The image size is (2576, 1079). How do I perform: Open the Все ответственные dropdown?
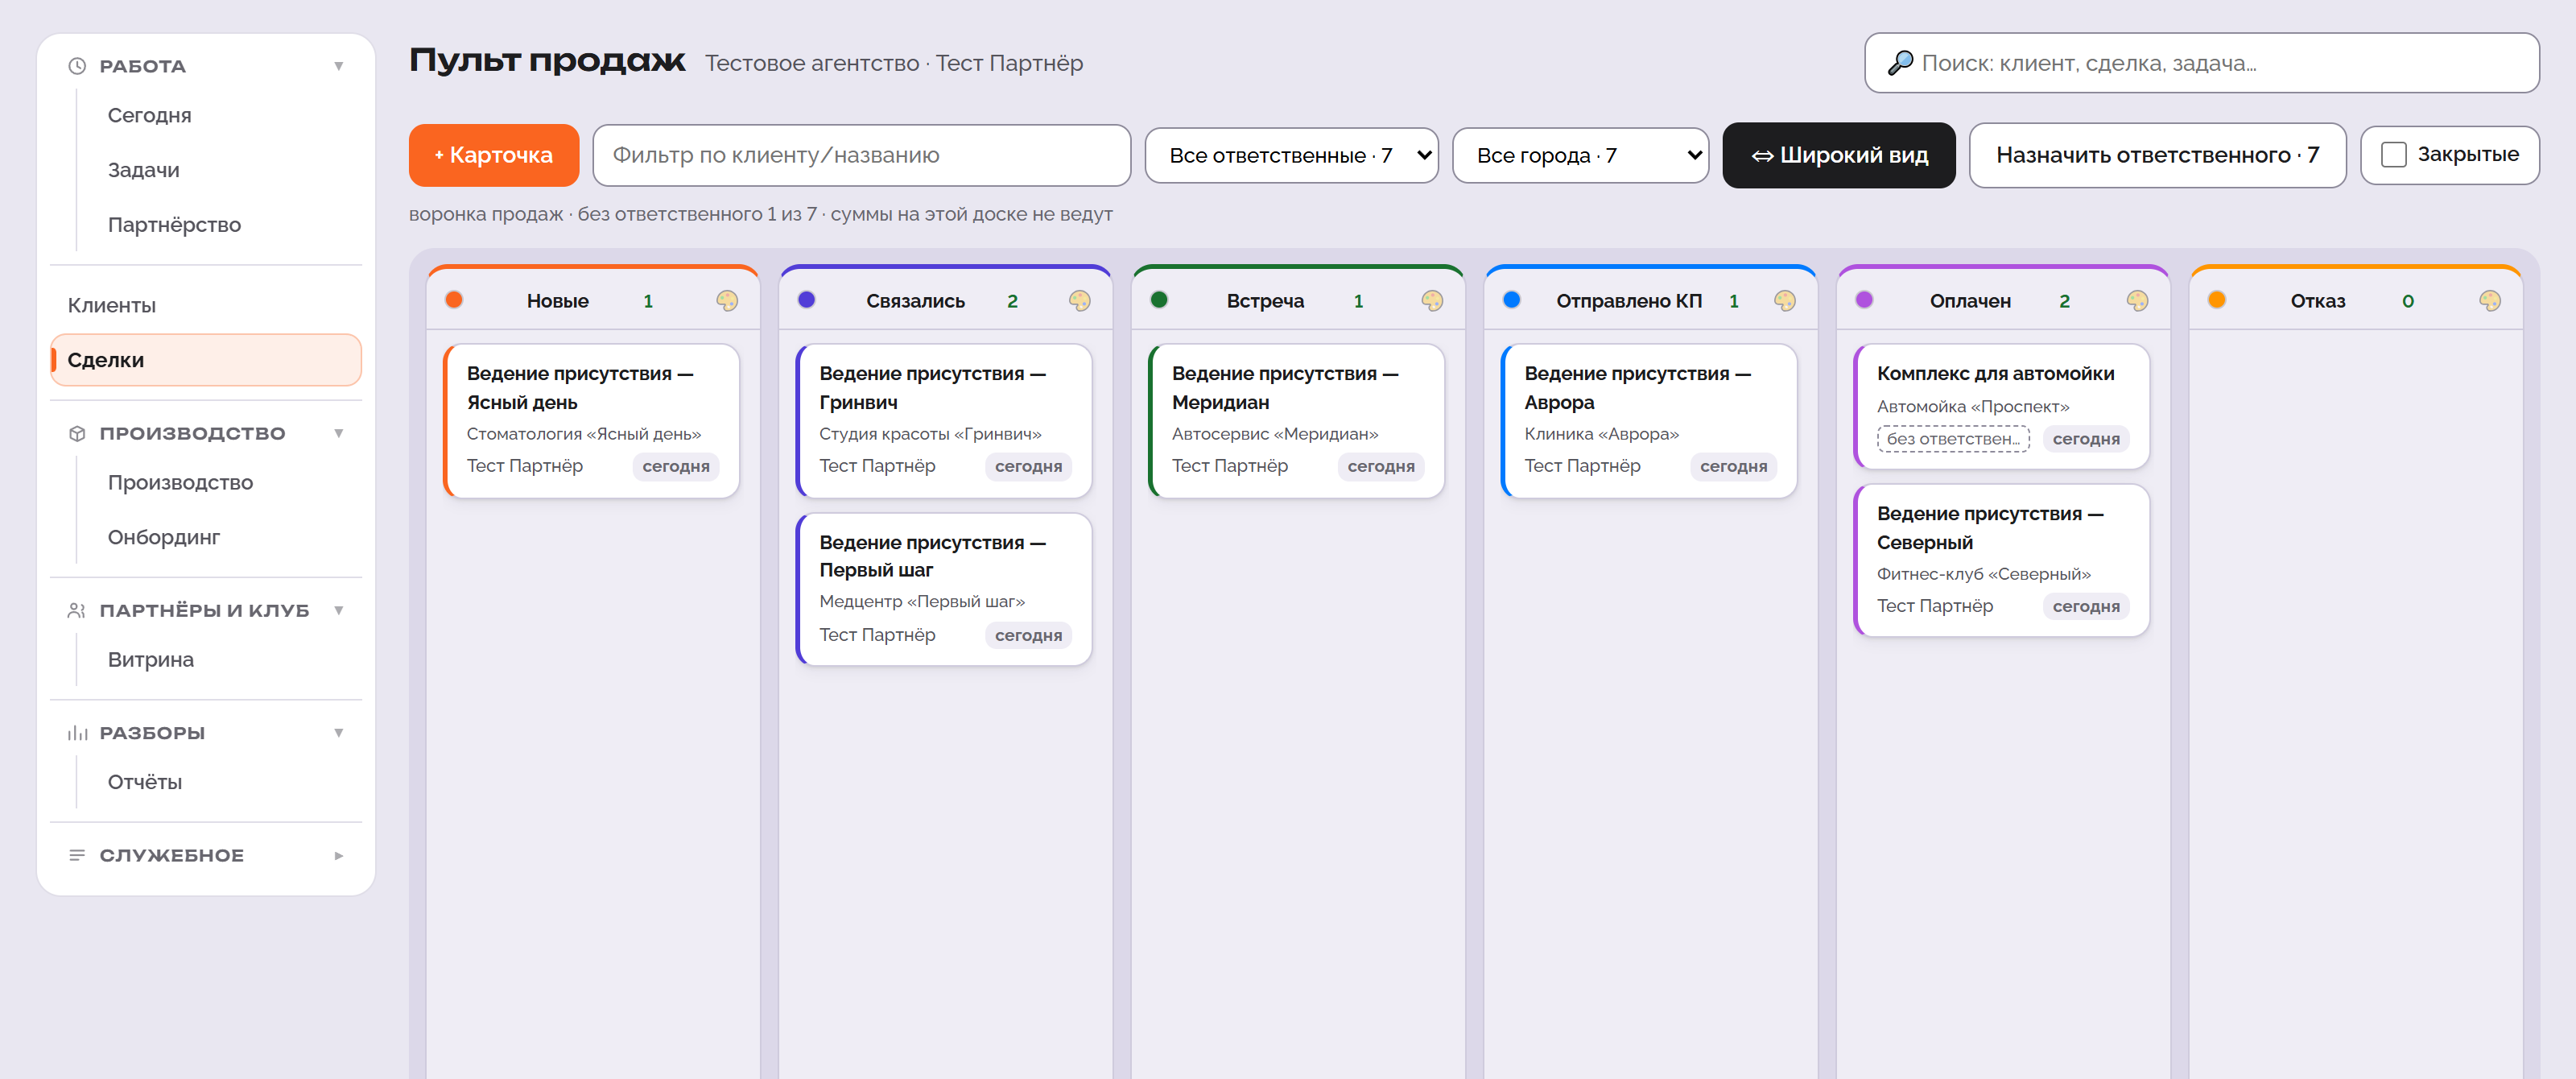(1291, 155)
